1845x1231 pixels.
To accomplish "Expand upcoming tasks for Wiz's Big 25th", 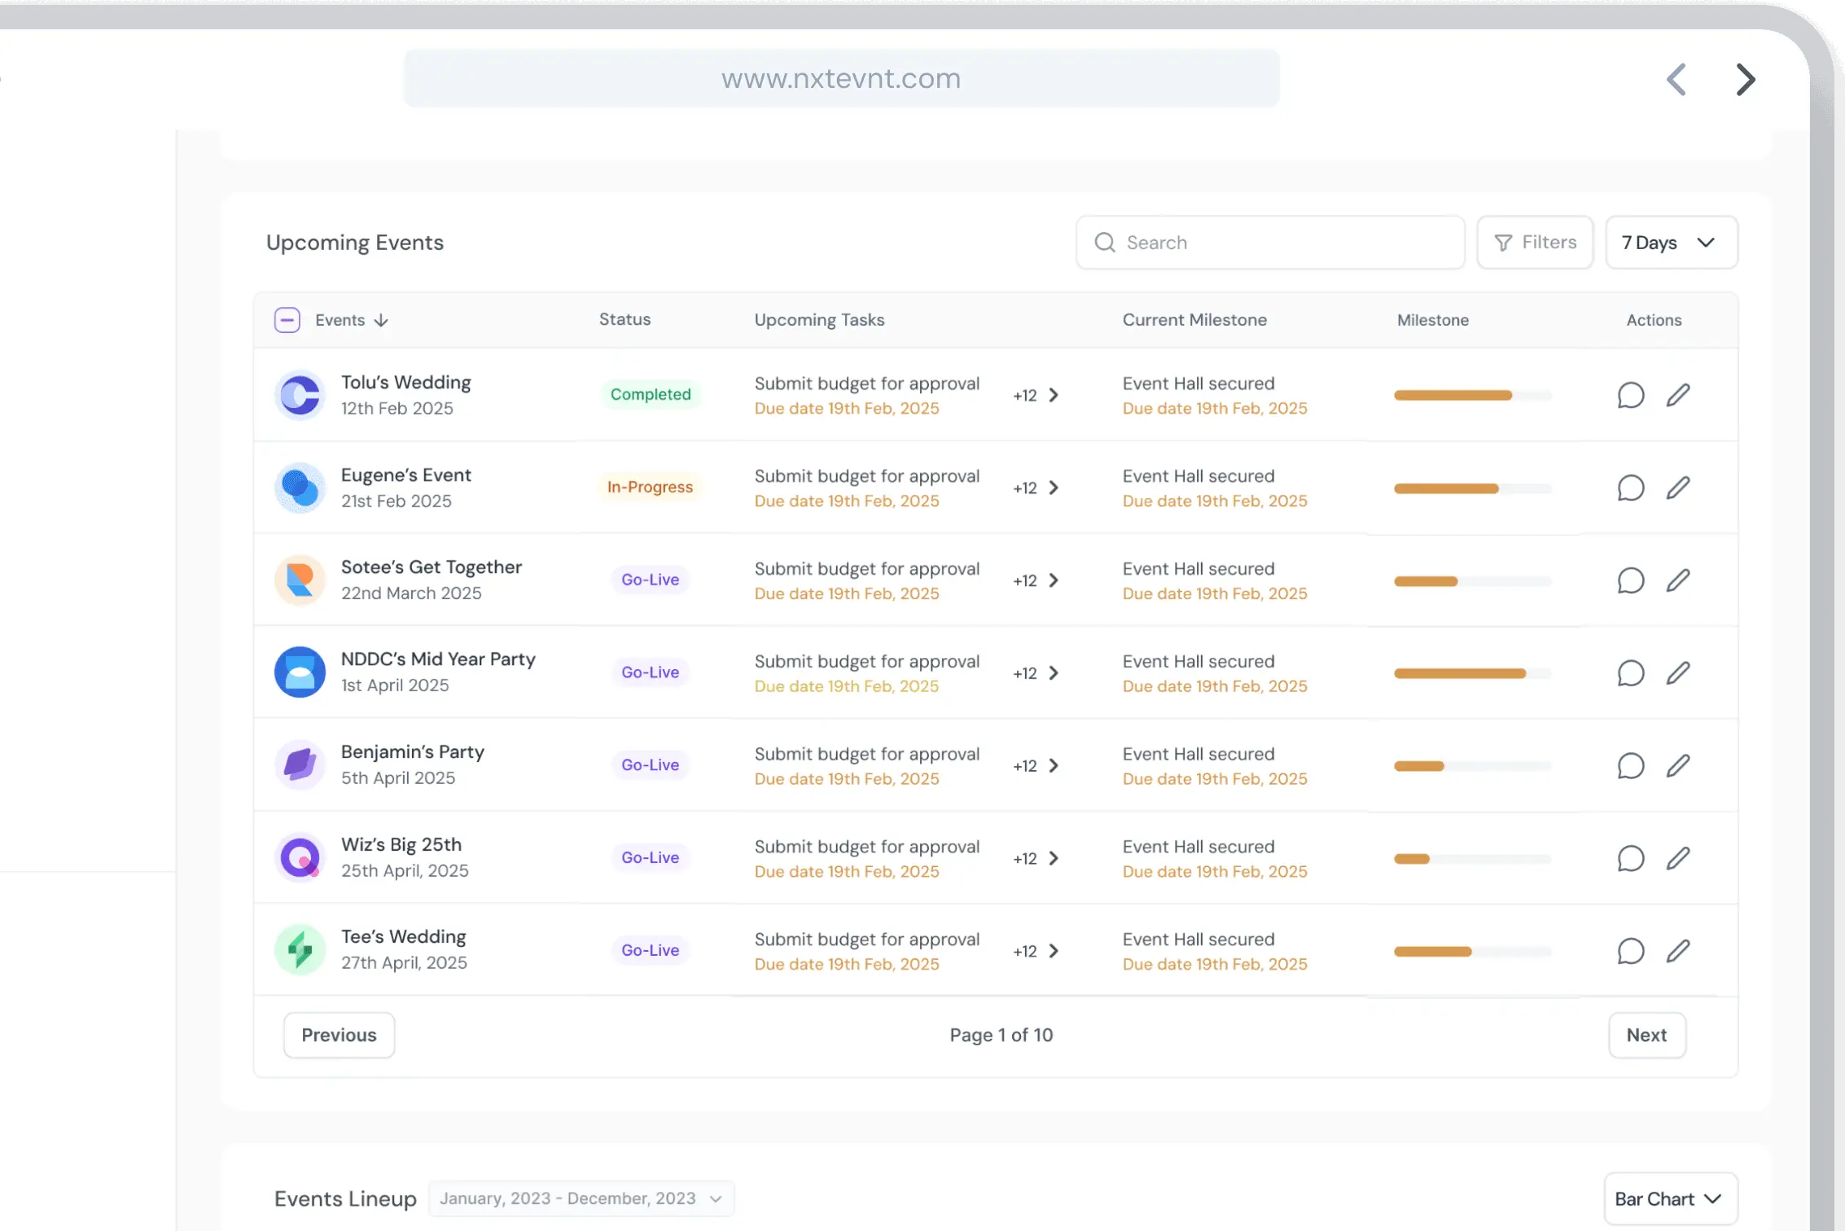I will click(x=1054, y=858).
